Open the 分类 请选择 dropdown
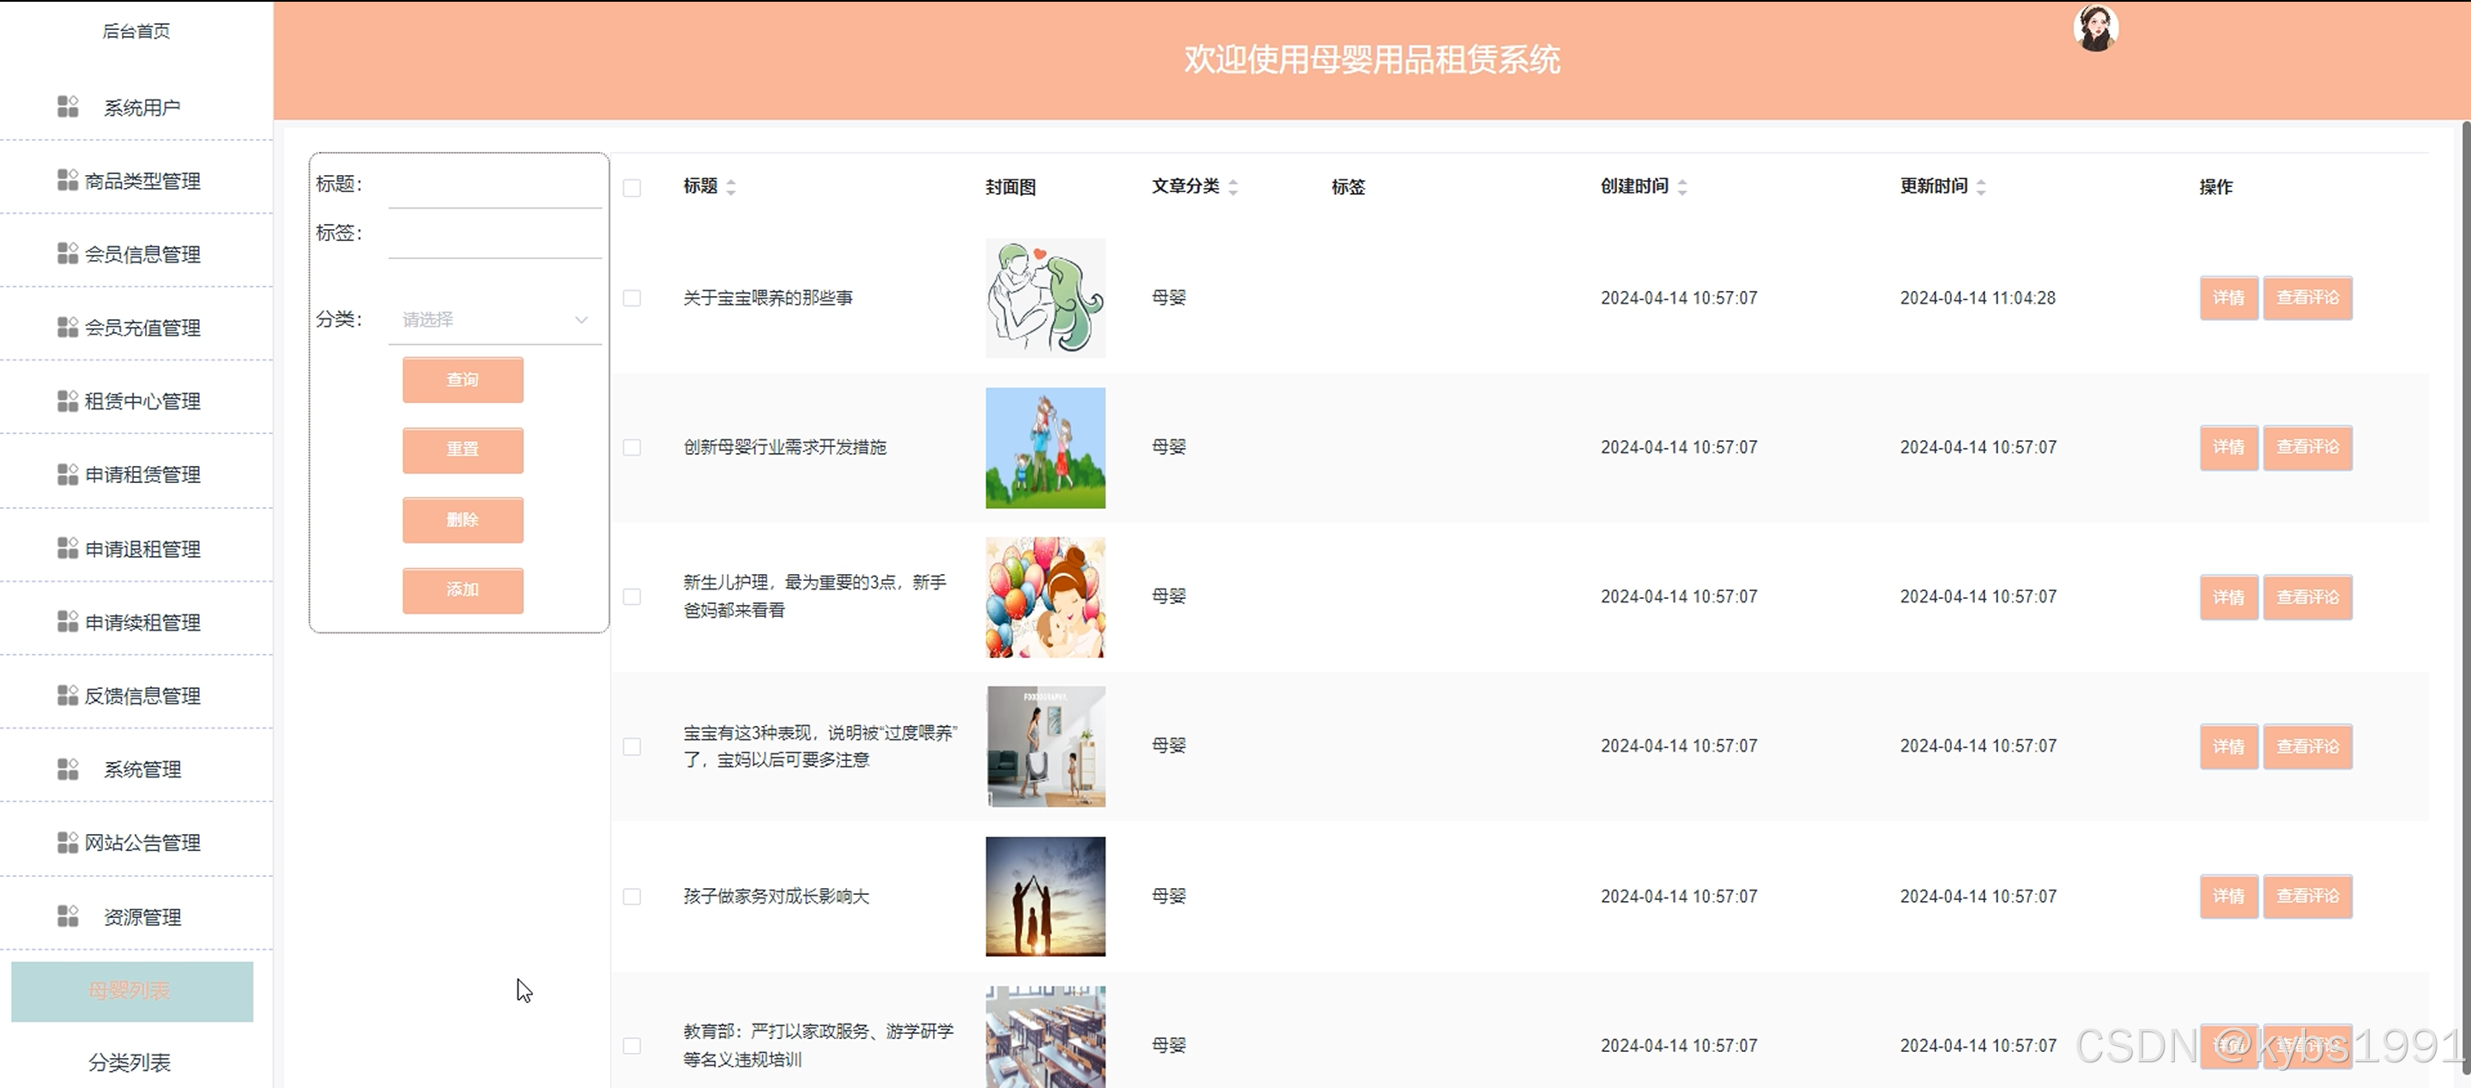The image size is (2471, 1088). (x=494, y=319)
